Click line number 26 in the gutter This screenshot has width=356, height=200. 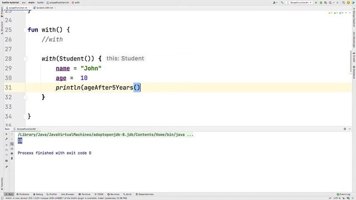click(8, 39)
